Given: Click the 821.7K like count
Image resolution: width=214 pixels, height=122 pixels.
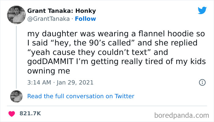Looking at the screenshot, I should [x=30, y=113].
